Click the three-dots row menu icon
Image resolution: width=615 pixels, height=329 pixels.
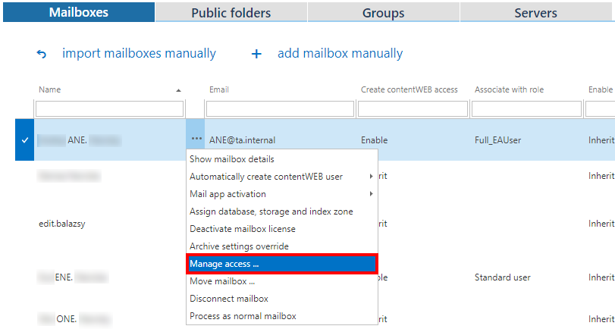(x=196, y=139)
